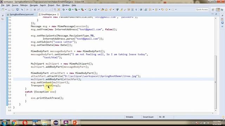Minimize the editor area icon

pos(212,14)
